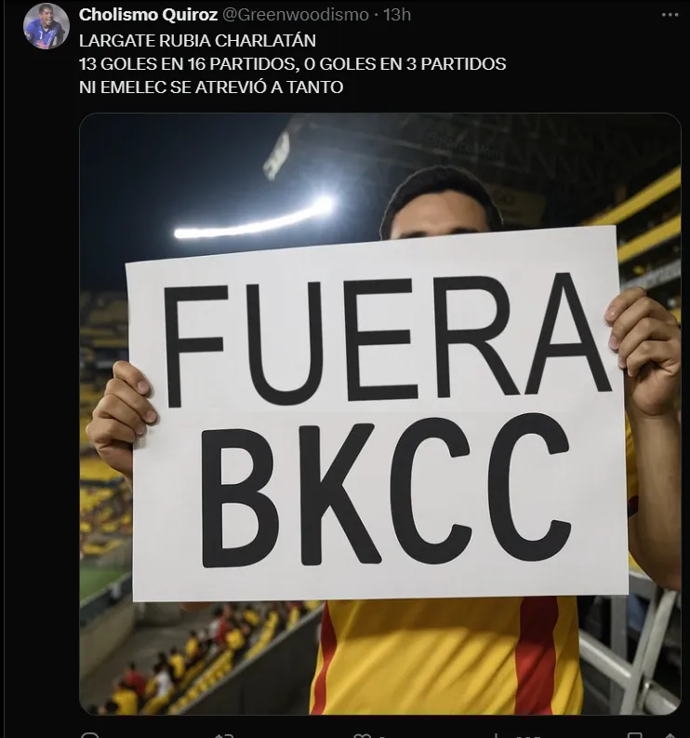The image size is (690, 738).
Task: Click the bright stadium floodlight in the photo
Action: [x=254, y=219]
